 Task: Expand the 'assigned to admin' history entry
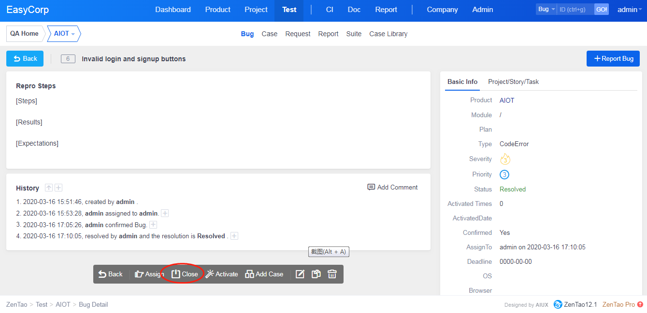click(x=165, y=213)
